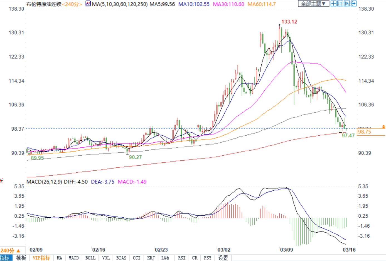Image resolution: width=386 pixels, height=261 pixels.
Task: Click the orange triangle next to 240分
Action: (19, 251)
